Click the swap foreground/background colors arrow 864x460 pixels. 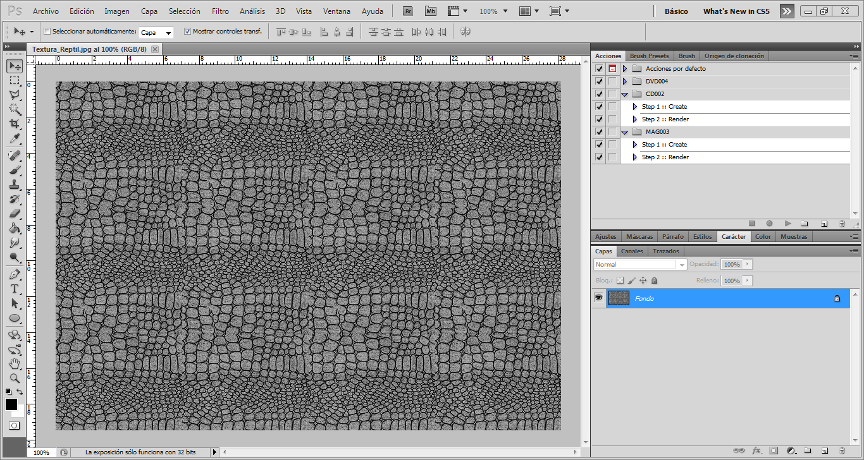tap(20, 392)
